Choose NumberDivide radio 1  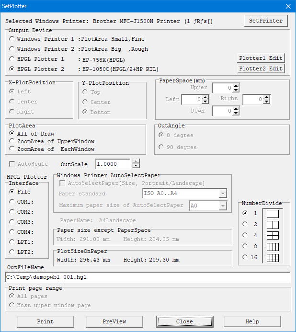(245, 213)
